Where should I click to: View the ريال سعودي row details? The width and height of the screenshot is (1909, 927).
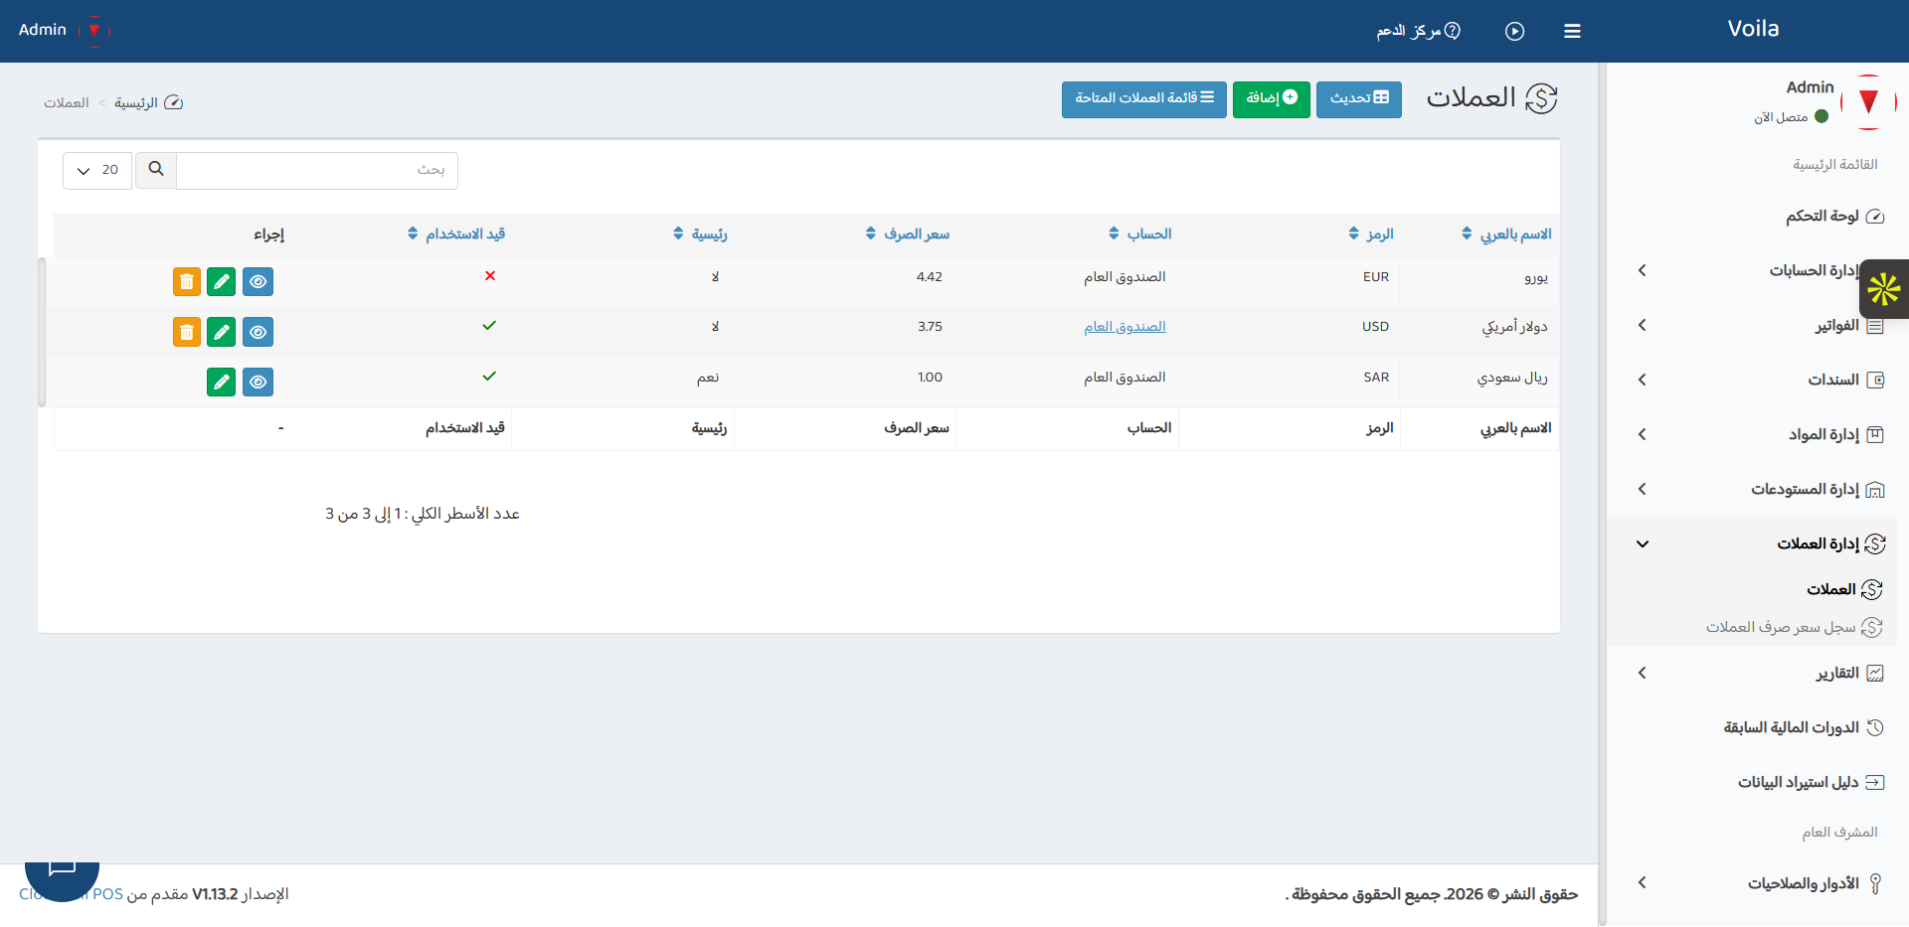coord(258,383)
